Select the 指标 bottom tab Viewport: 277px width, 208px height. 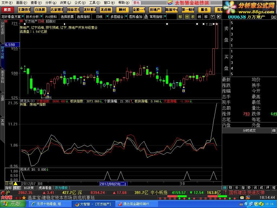(x=8, y=188)
